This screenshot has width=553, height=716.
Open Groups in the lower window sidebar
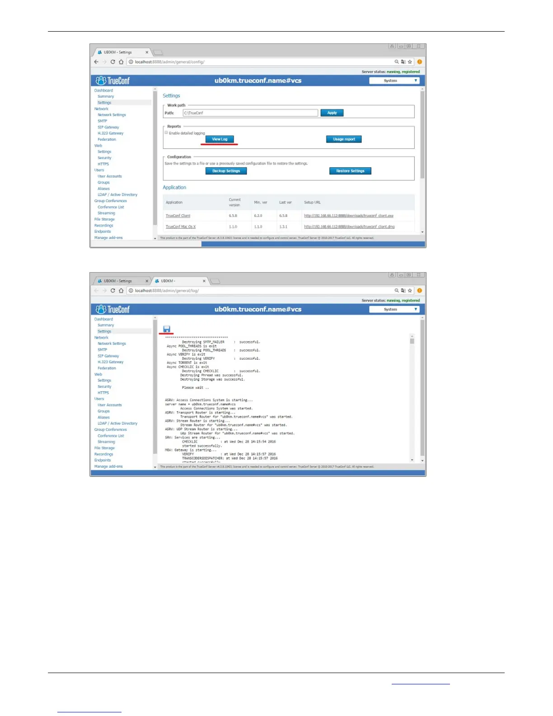tap(103, 411)
